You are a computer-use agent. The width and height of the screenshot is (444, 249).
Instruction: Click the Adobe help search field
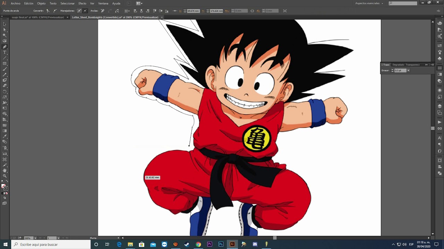click(x=403, y=3)
